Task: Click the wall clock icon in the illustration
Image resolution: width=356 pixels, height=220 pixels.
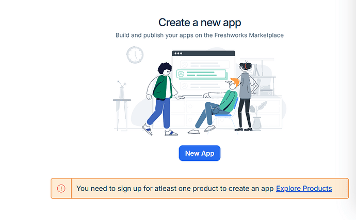Action: (135, 55)
